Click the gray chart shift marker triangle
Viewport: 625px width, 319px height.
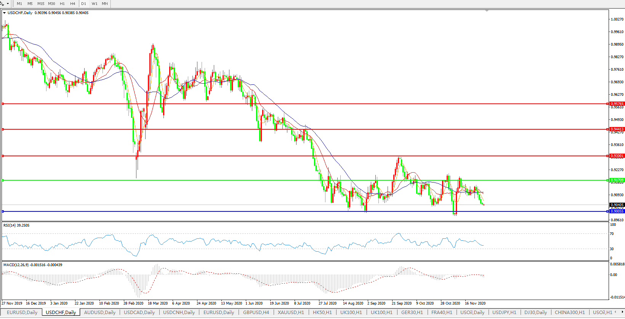coord(487,11)
